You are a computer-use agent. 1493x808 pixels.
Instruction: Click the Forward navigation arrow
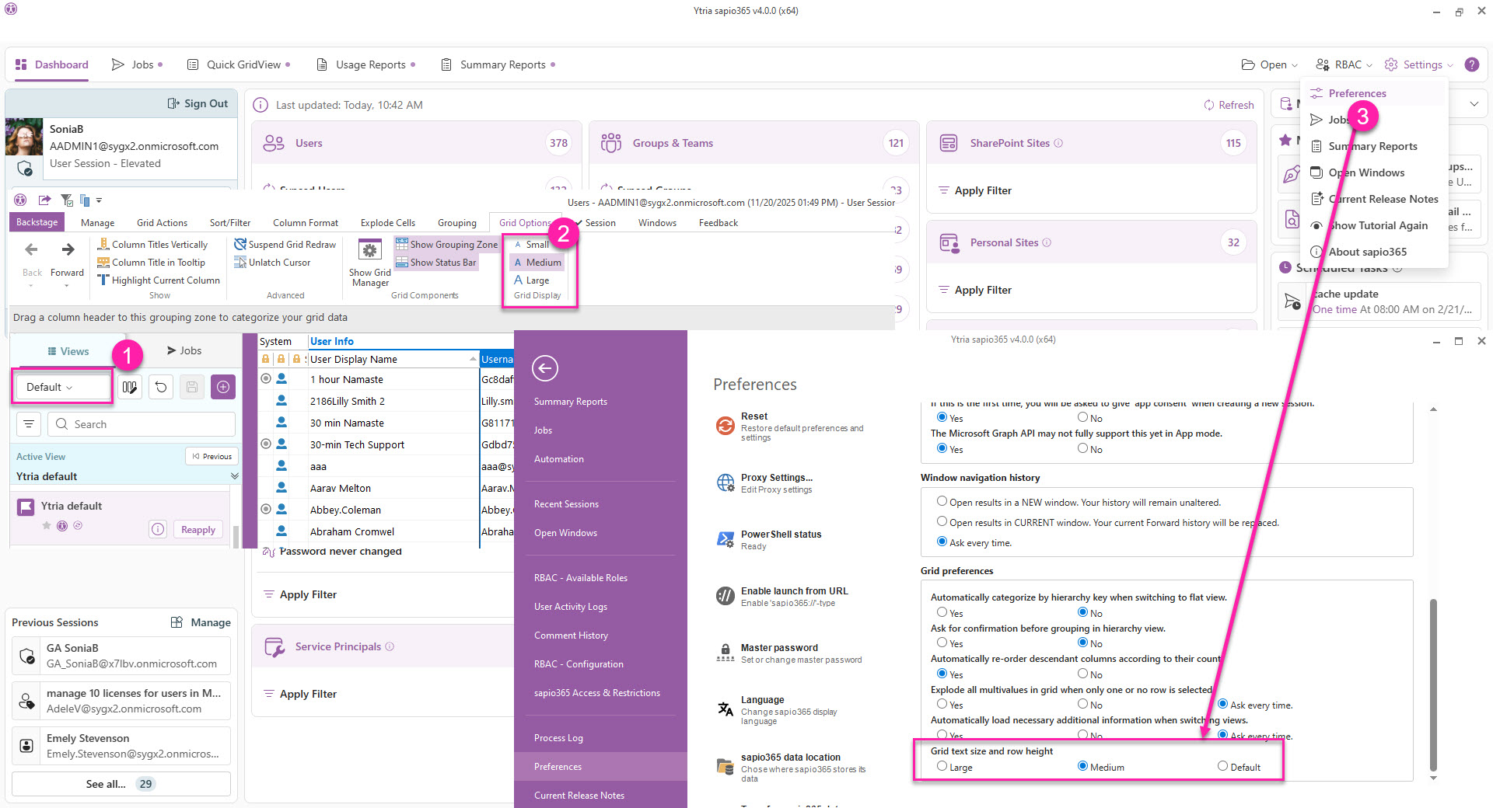(68, 250)
